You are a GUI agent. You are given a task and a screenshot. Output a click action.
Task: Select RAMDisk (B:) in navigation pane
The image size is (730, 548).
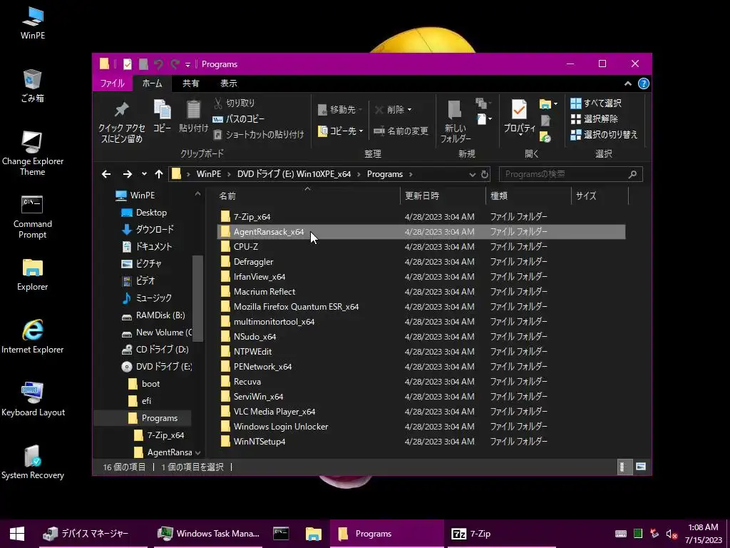coord(154,315)
